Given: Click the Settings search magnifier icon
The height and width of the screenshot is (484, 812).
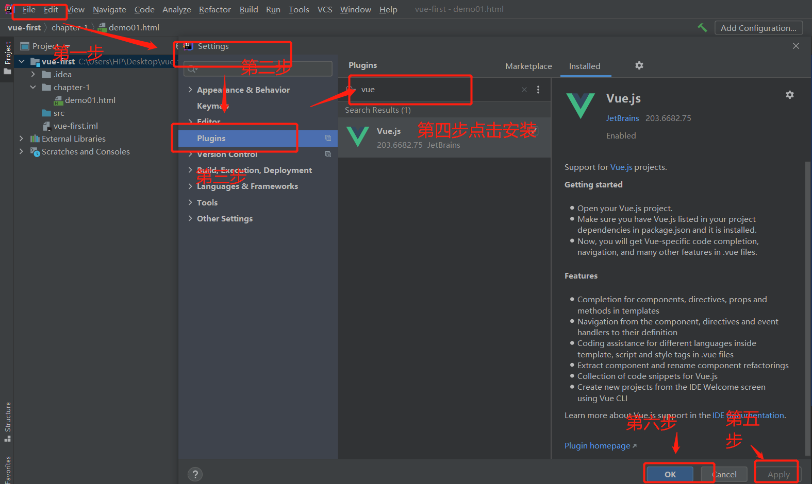Looking at the screenshot, I should [192, 69].
